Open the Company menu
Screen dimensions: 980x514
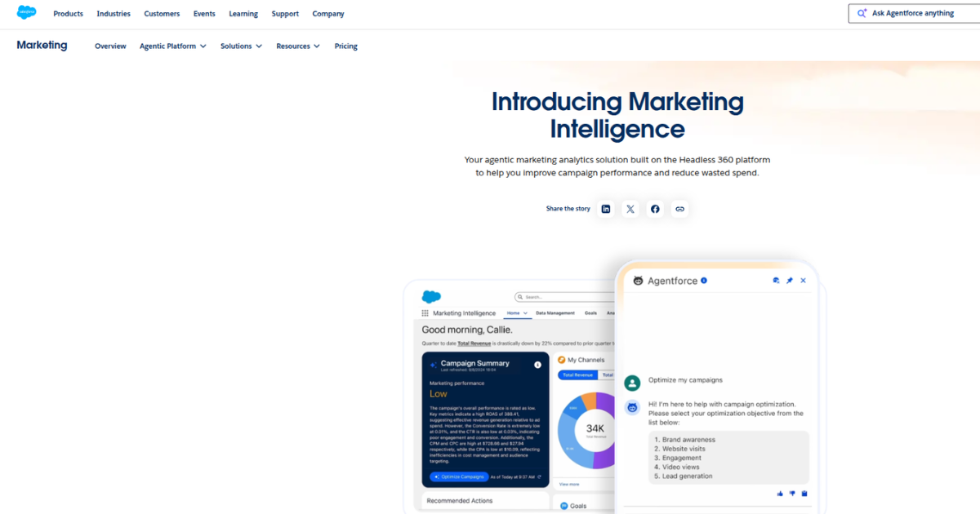328,14
